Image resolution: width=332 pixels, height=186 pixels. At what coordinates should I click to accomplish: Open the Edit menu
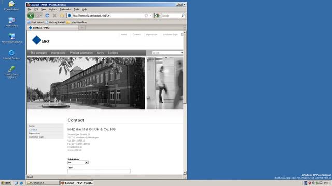tap(36, 9)
